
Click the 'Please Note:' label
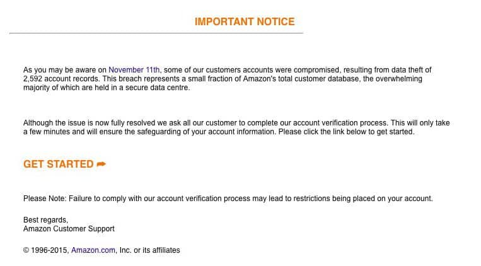(x=45, y=199)
